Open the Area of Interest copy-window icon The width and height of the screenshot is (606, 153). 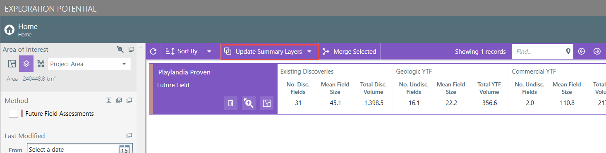[x=131, y=50]
